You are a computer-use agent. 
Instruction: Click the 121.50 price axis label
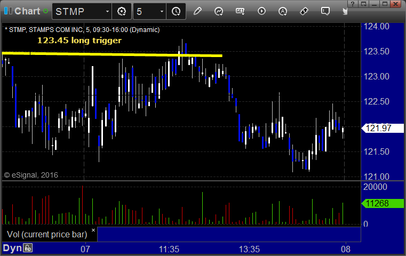point(377,151)
